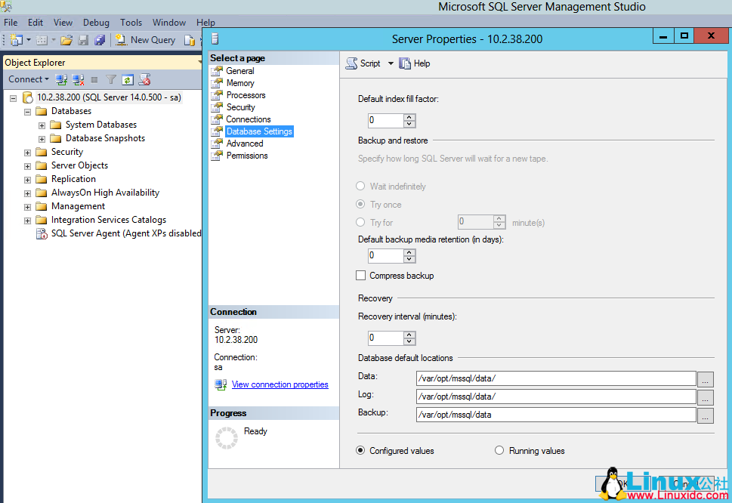Viewport: 732px width, 503px height.
Task: Expand the Security folder in Object Explorer
Action: [x=26, y=151]
